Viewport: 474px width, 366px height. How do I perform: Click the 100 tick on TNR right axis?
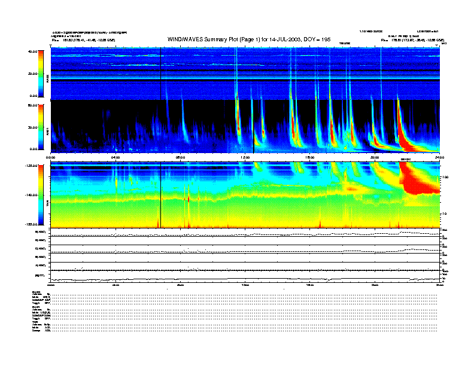pyautogui.click(x=445, y=177)
